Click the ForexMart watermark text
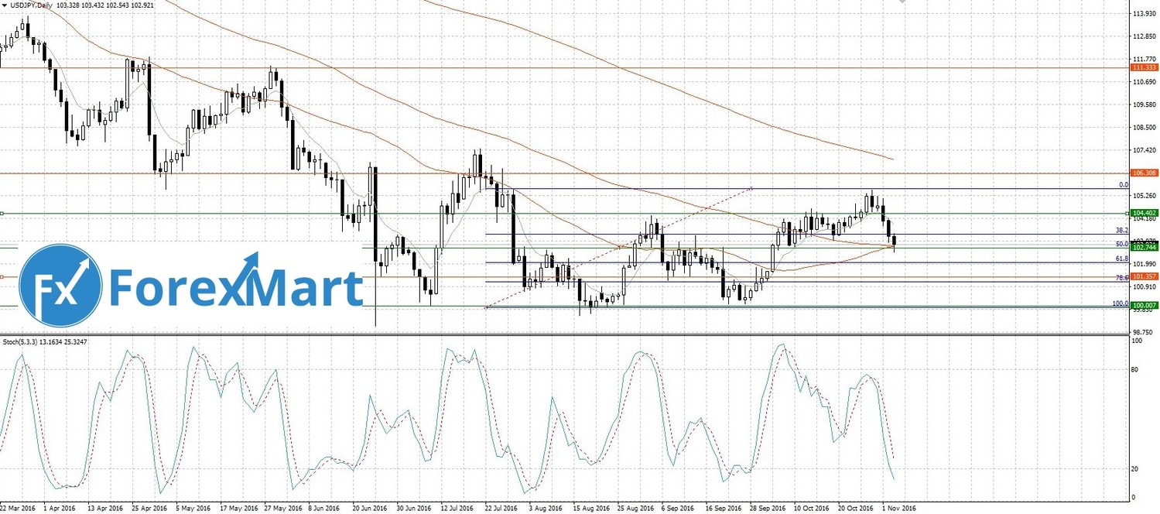 [236, 286]
